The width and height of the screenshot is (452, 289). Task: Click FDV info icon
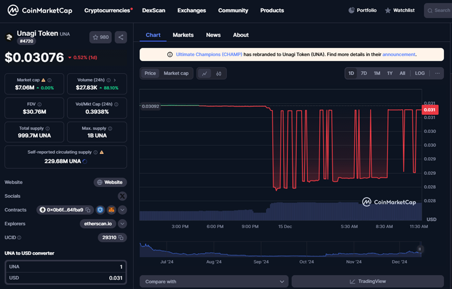point(40,105)
